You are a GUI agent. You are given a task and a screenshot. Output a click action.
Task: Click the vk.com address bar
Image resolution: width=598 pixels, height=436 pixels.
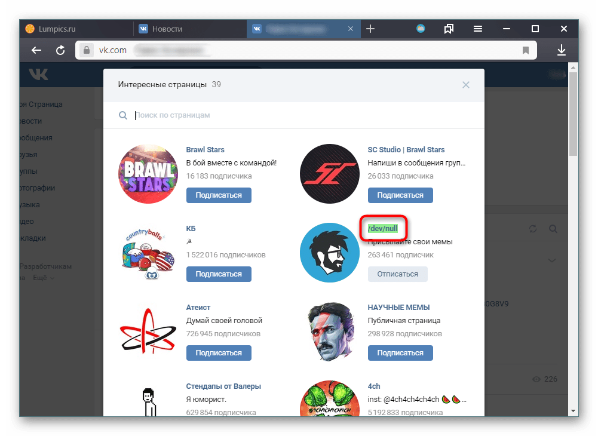(x=306, y=50)
